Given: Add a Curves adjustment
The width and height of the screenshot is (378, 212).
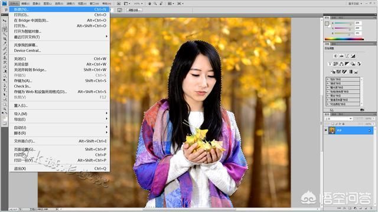Looking at the screenshot, I should [347, 56].
